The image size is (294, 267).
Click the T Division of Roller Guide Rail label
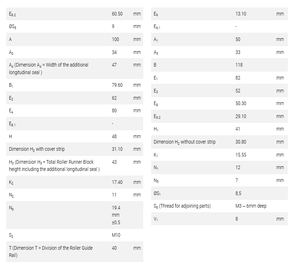[51, 252]
